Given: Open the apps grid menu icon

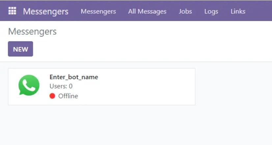Looking at the screenshot, I should pos(12,11).
